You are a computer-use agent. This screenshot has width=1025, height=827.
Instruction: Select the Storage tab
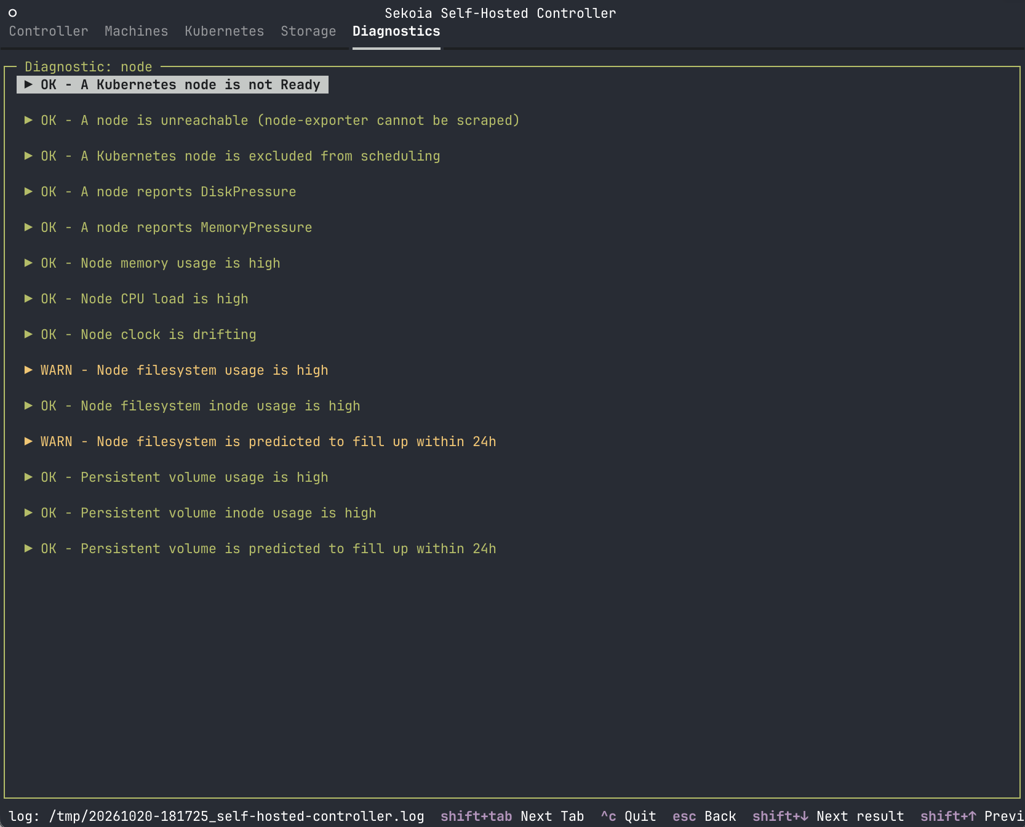pyautogui.click(x=308, y=31)
